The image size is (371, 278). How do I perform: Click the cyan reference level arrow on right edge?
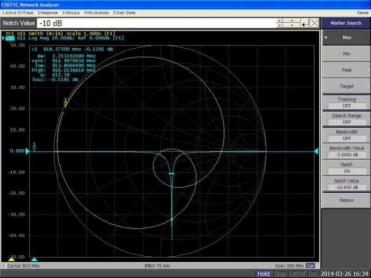point(317,152)
